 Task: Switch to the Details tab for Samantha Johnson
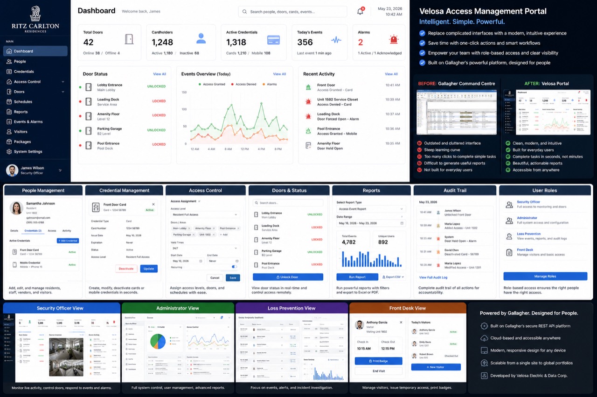14,231
